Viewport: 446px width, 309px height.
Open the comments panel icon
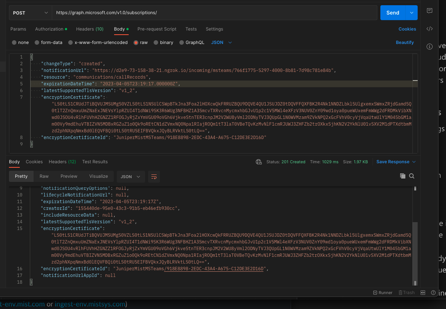(430, 11)
